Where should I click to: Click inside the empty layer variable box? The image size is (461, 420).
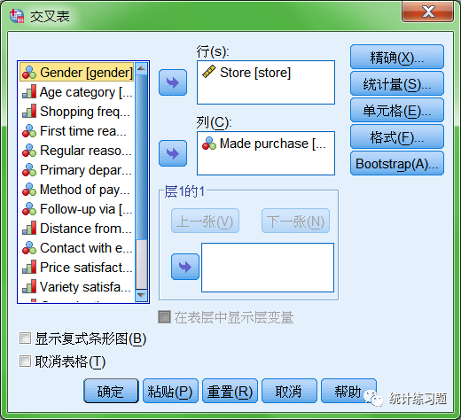[x=268, y=268]
